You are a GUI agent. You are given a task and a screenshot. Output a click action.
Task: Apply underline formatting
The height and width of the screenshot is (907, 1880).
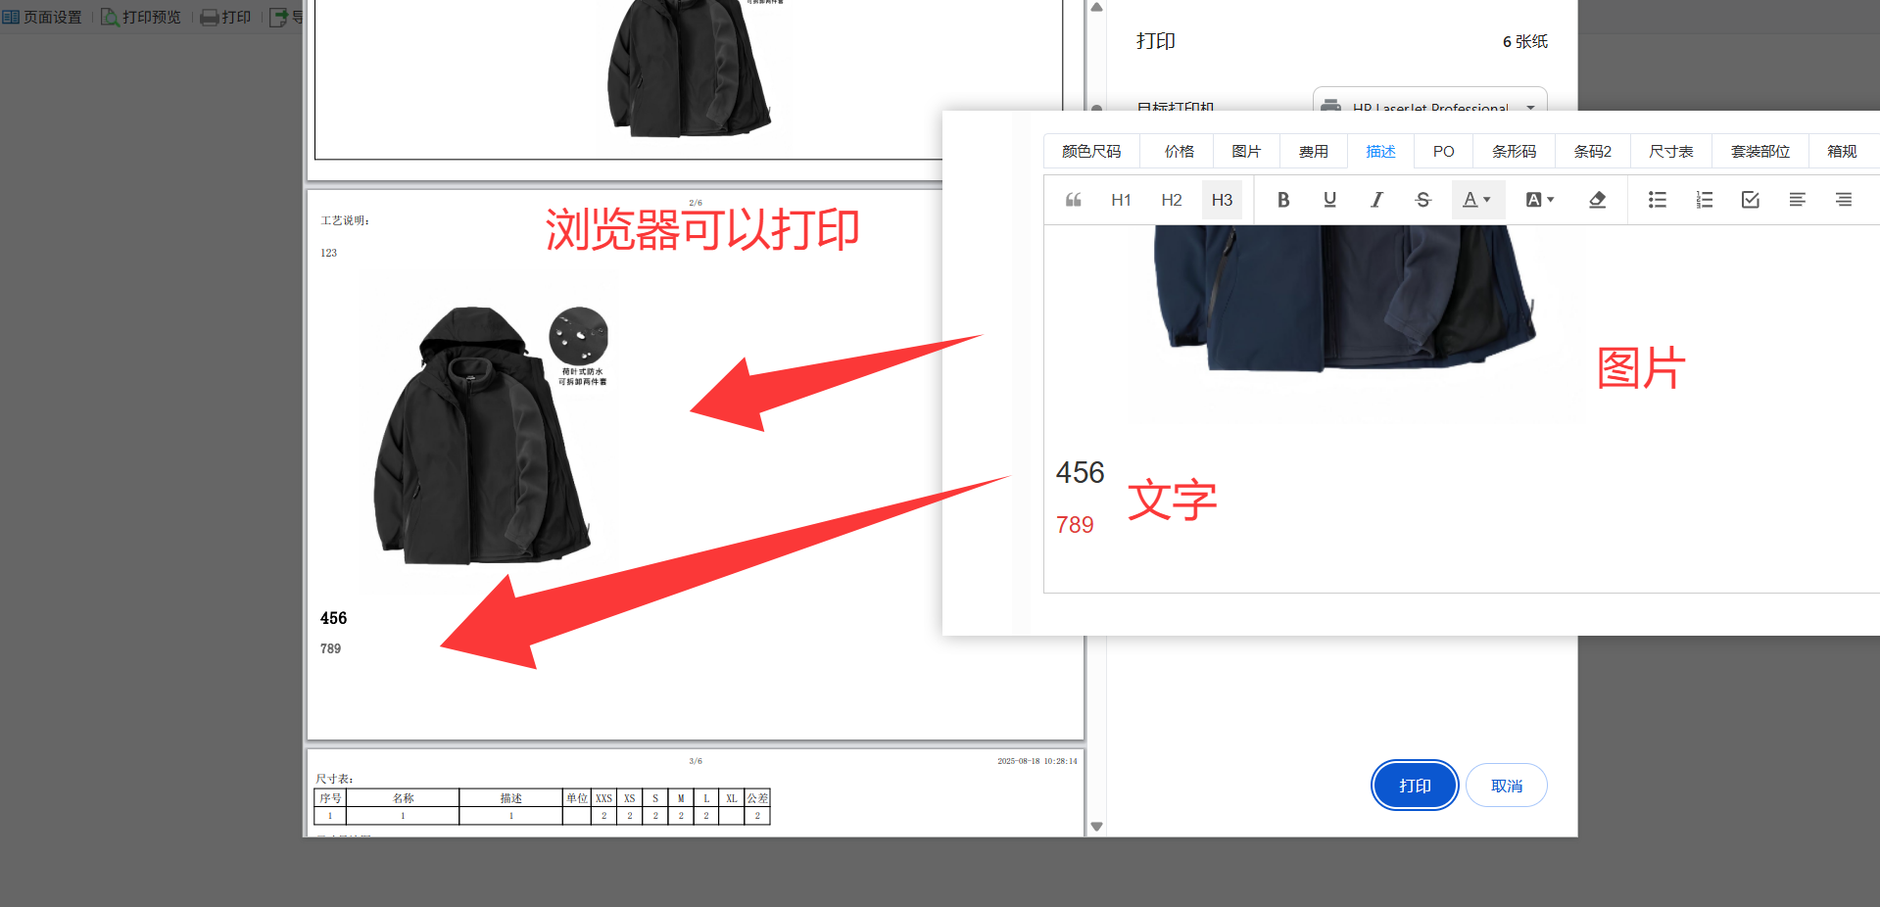click(1329, 200)
